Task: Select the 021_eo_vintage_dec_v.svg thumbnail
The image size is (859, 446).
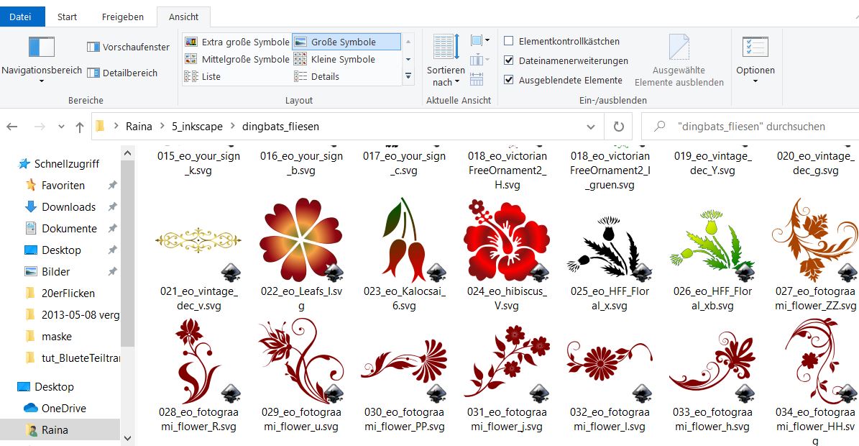Action: 198,240
